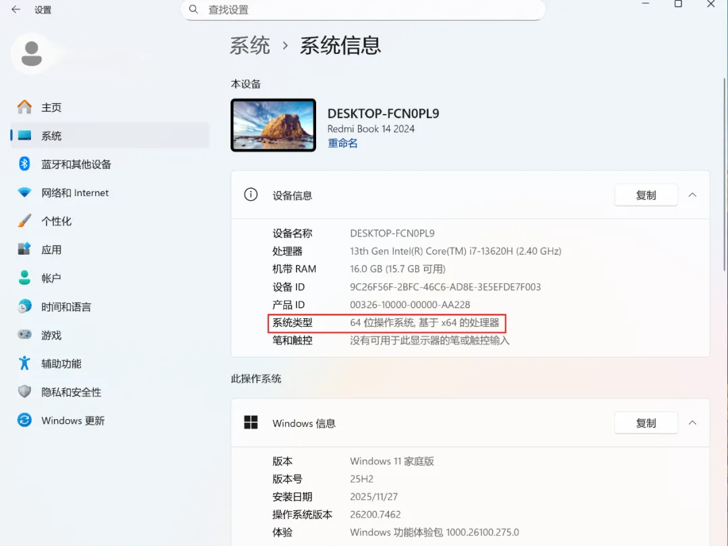This screenshot has width=728, height=546.
Task: Click the device ID value 9C26F56F
Action: 446,287
